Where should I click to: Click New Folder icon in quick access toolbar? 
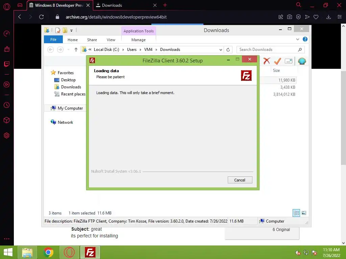[x=65, y=30]
